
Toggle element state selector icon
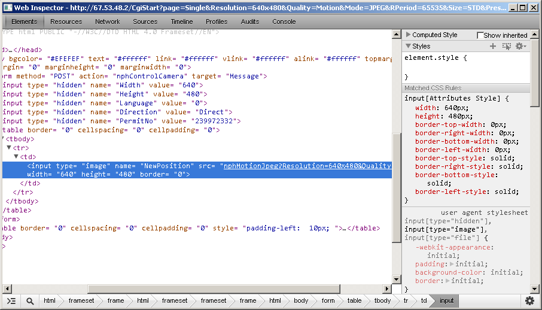coord(507,46)
